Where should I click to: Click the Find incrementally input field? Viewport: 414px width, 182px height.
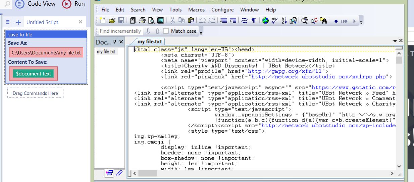120,31
